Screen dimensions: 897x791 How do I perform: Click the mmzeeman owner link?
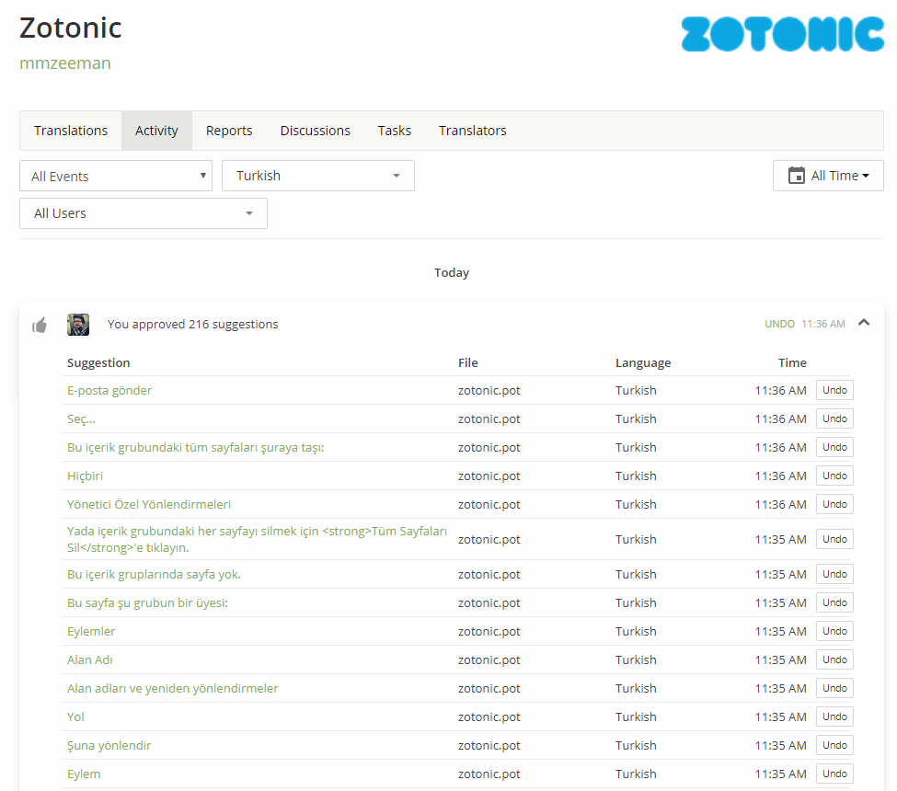coord(65,63)
